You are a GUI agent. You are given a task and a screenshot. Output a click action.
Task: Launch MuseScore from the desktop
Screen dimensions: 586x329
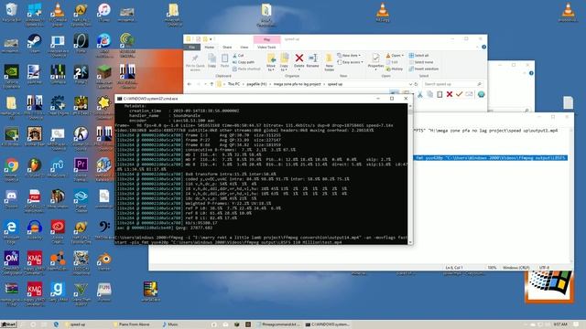(58, 168)
